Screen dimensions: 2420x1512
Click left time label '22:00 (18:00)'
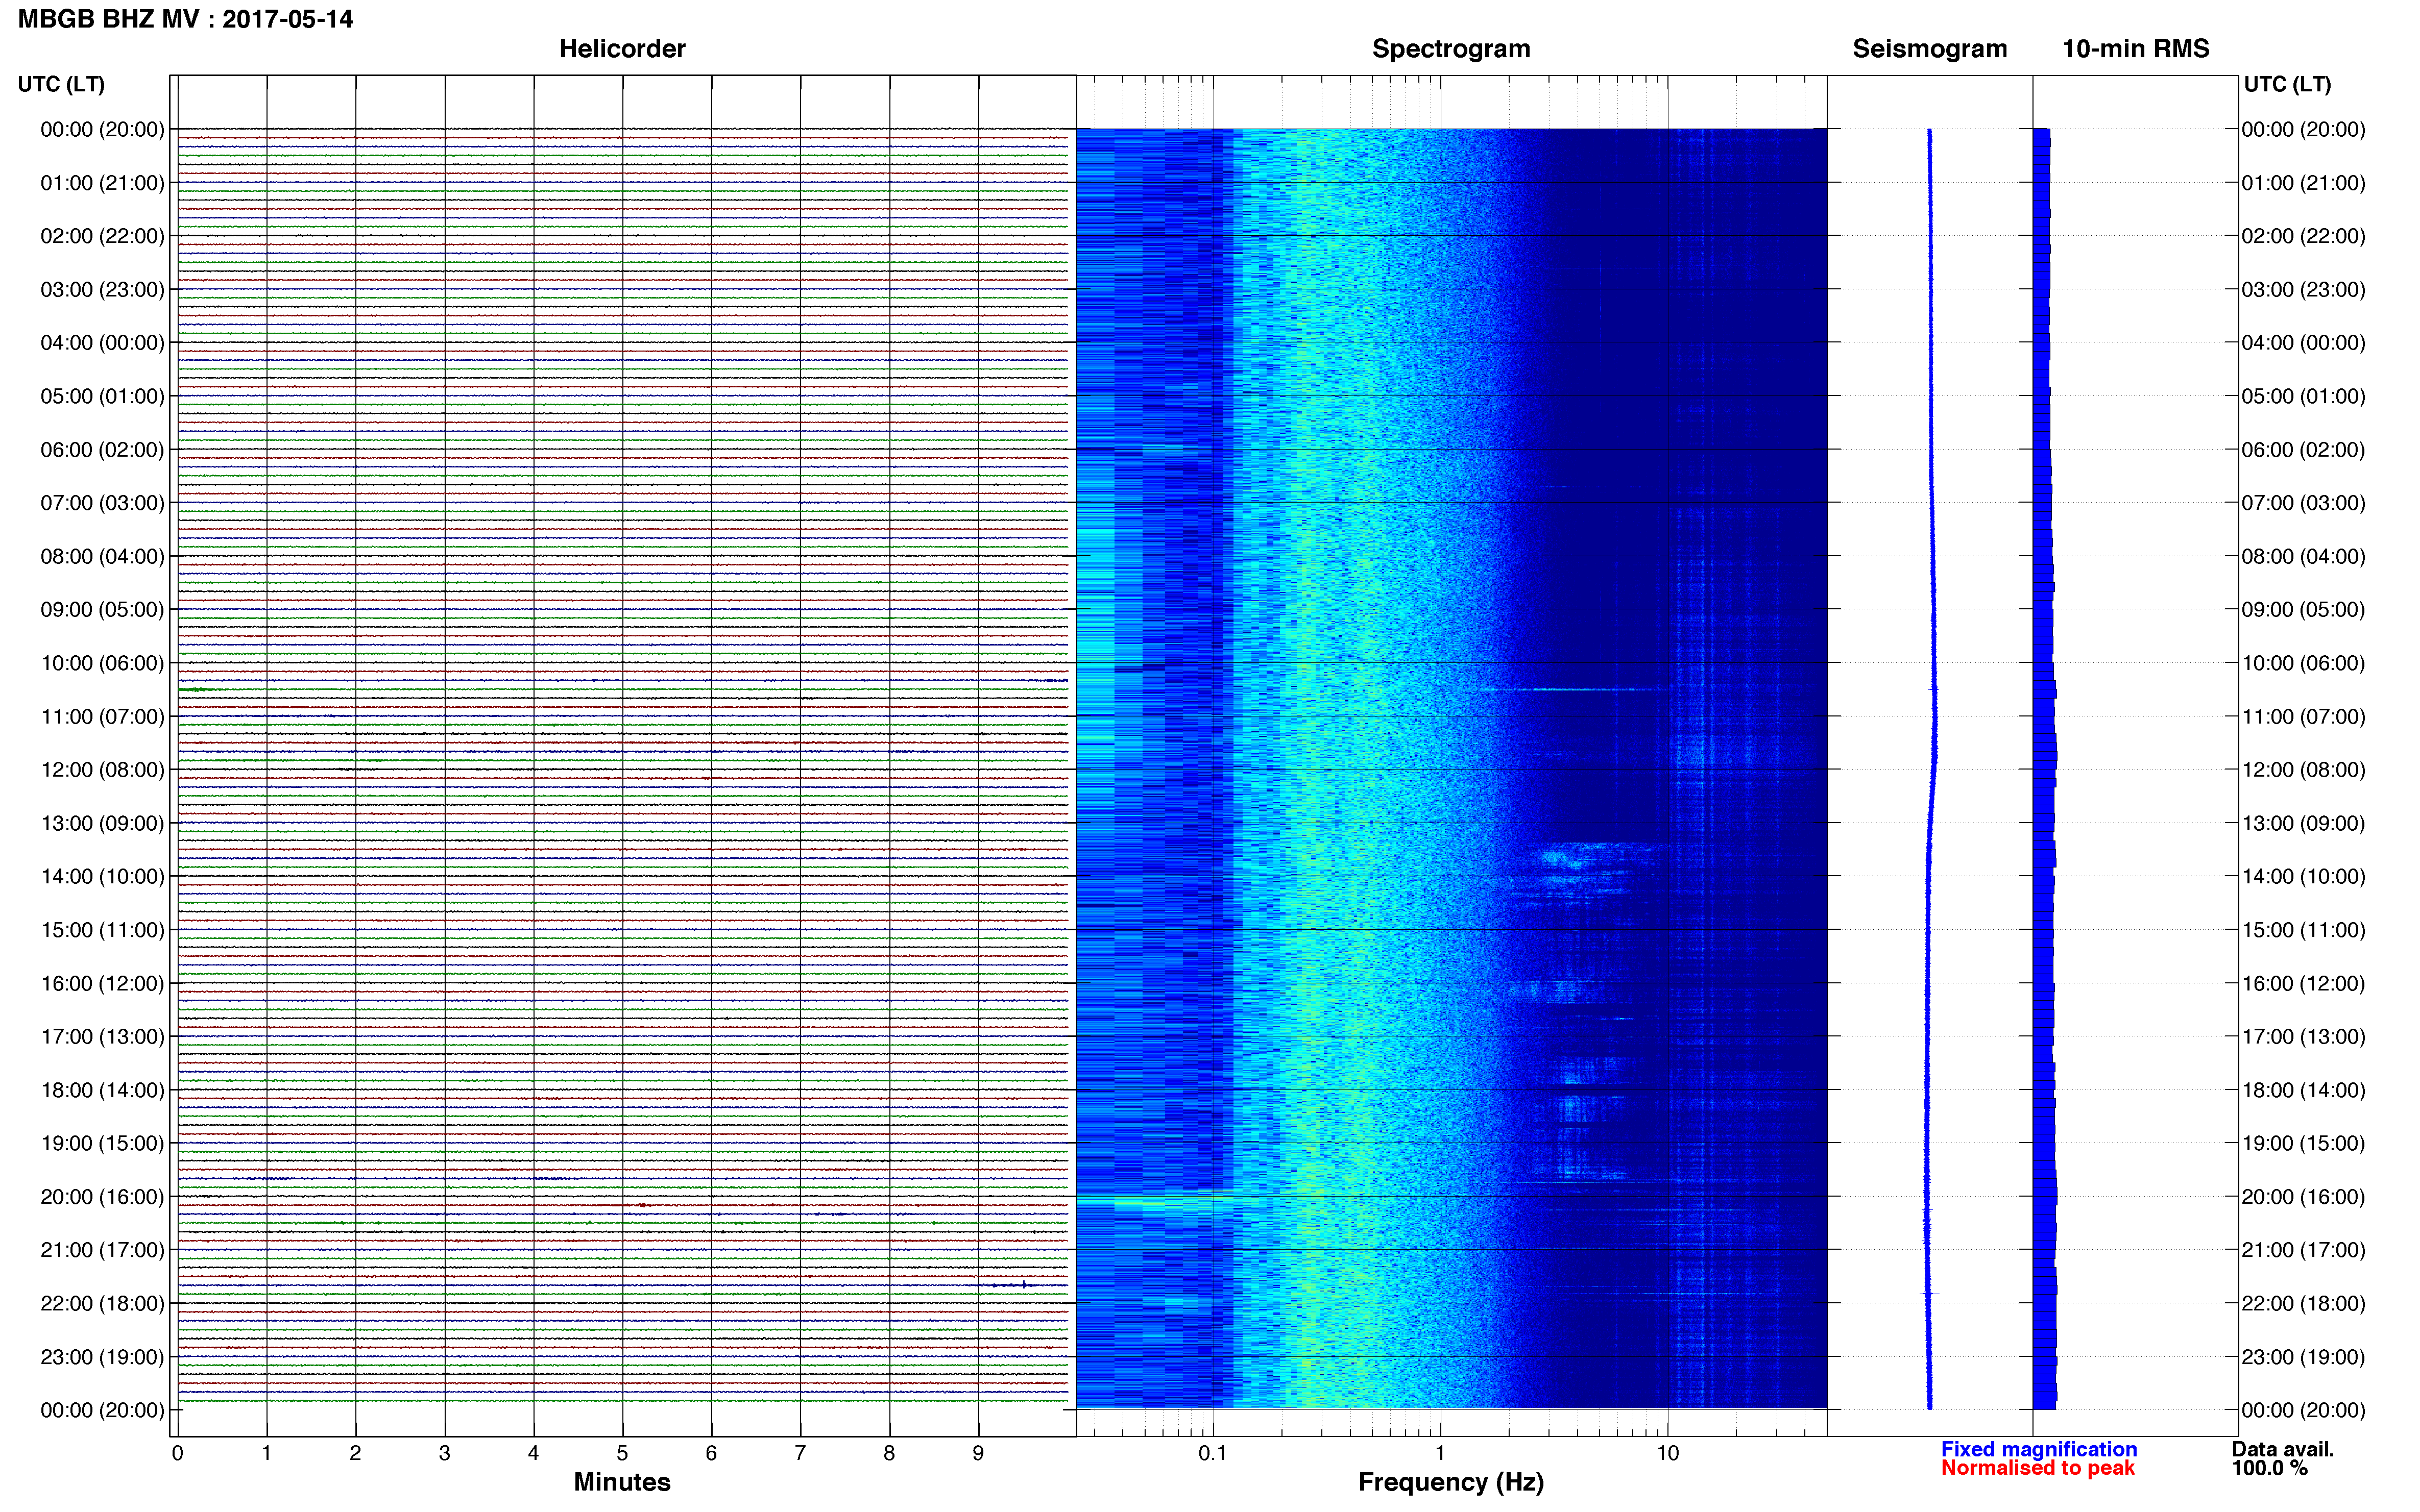click(x=102, y=1304)
